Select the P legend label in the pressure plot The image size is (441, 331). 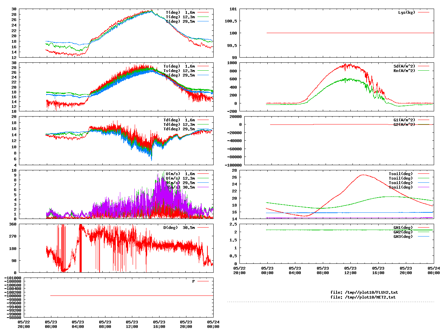(194, 281)
